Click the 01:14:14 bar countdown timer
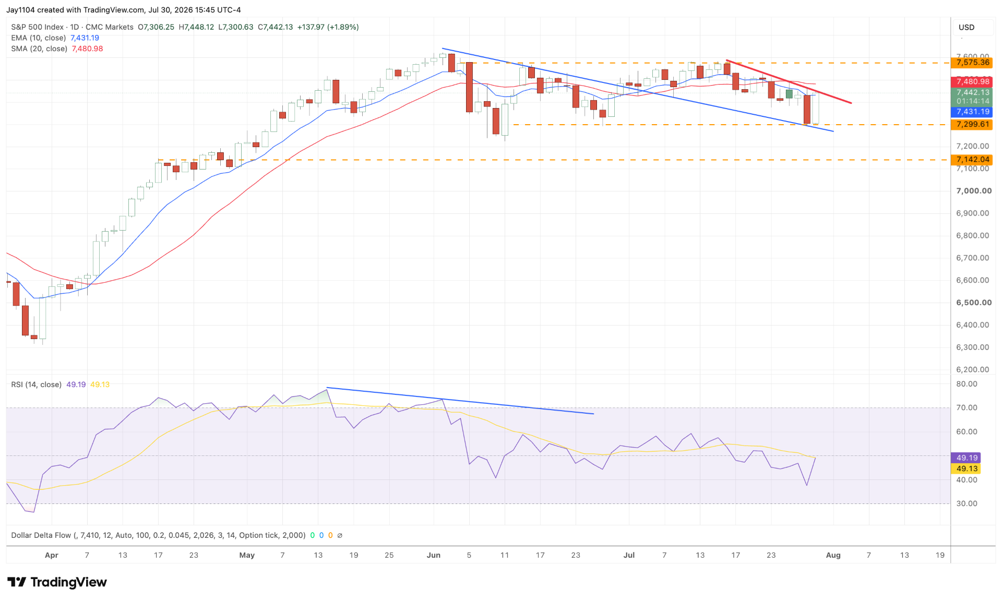1002x601 pixels. [972, 101]
